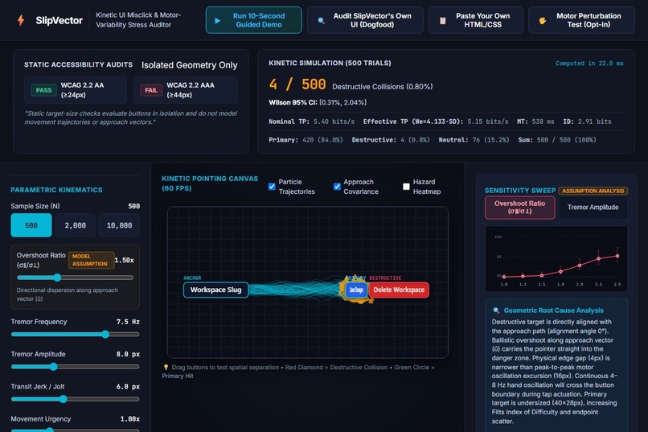The width and height of the screenshot is (648, 432).
Task: Click 'Destructive: 4 (0.8%)' stat
Action: click(391, 140)
